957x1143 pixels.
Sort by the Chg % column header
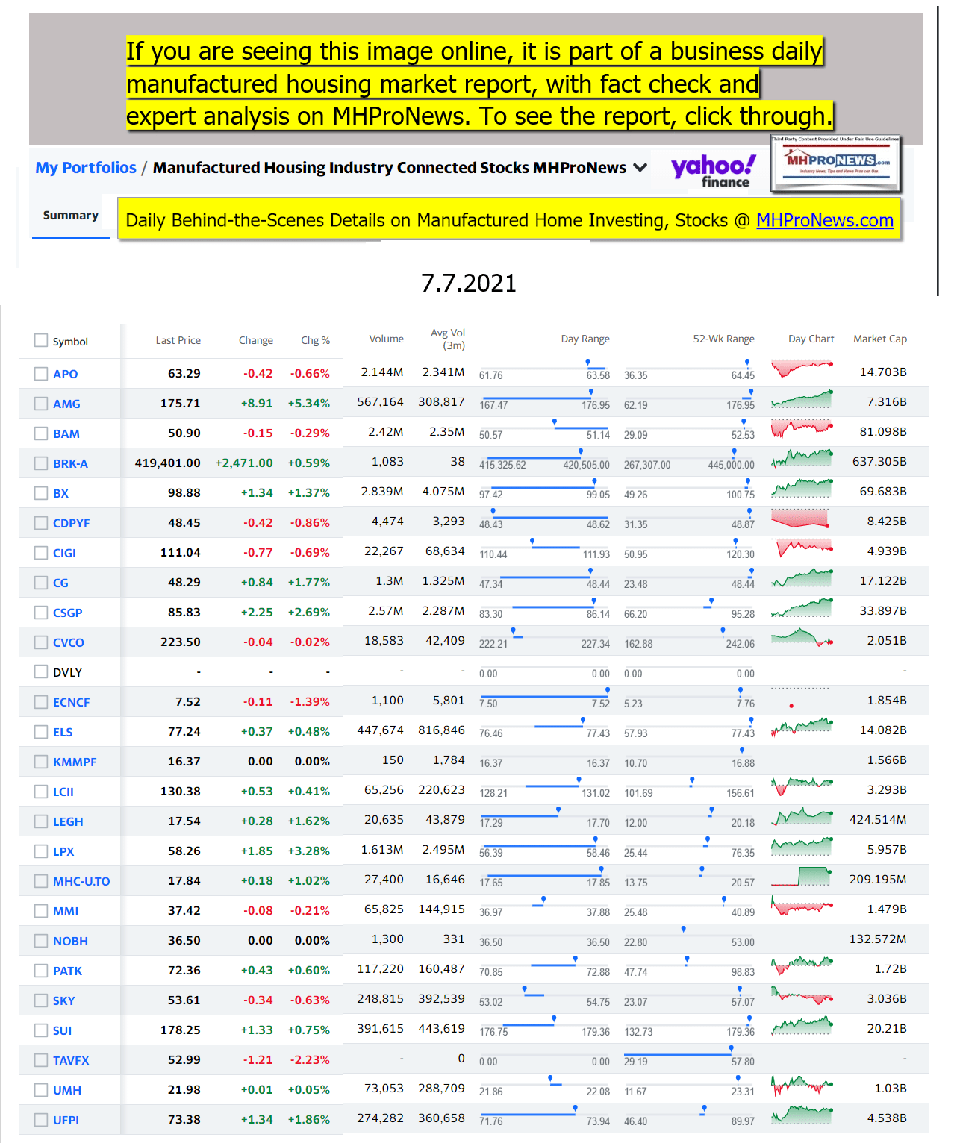315,340
